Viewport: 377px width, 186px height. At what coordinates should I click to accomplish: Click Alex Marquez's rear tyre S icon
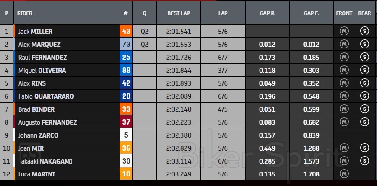[x=364, y=44]
